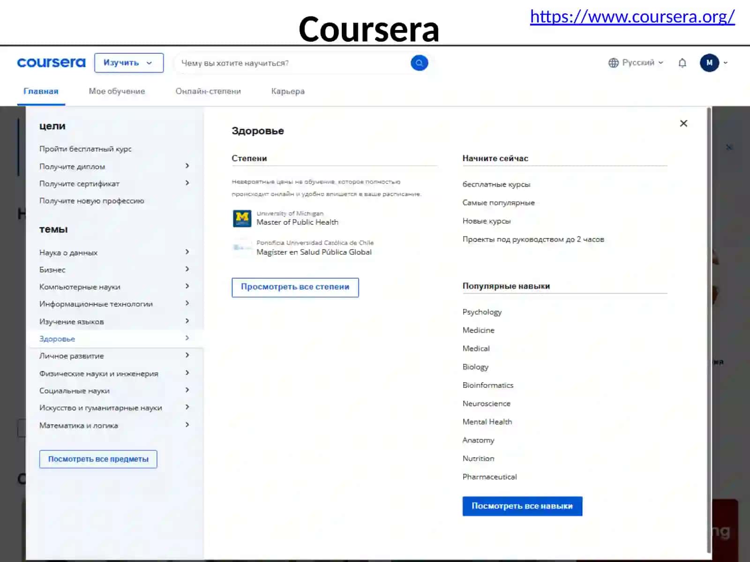
Task: Close the Здоровье panel with X
Action: point(683,123)
